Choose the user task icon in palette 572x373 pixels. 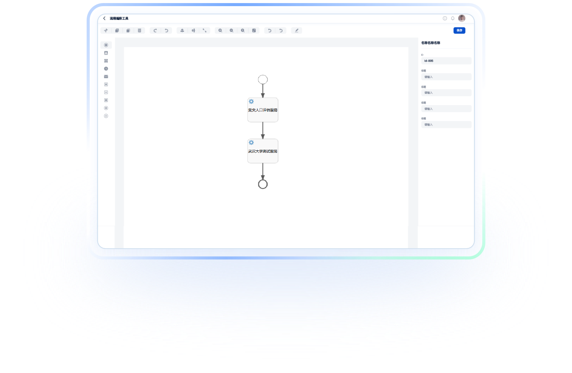tap(106, 53)
